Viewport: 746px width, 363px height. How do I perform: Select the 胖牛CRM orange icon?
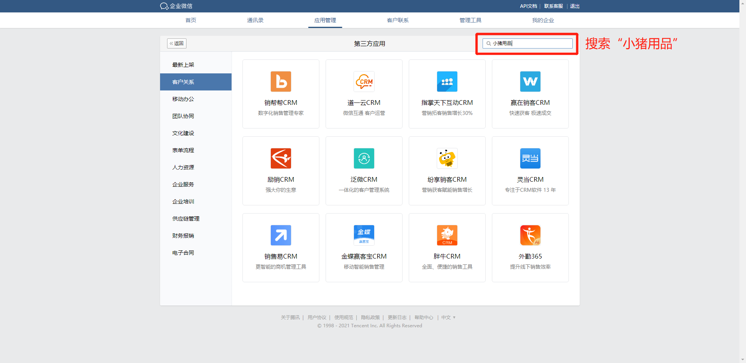coord(447,235)
